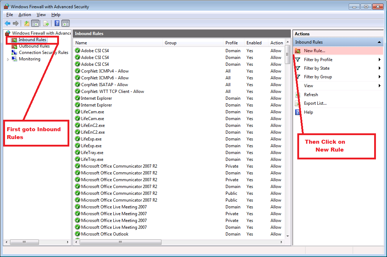Sort rules by Group column header
Image resolution: width=387 pixels, height=257 pixels.
(x=193, y=43)
